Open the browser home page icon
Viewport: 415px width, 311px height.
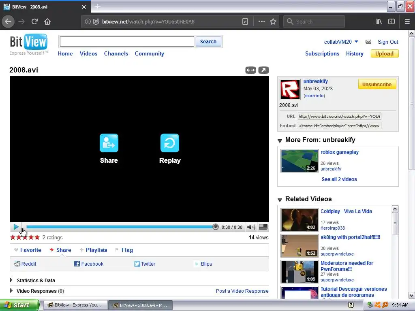point(47,21)
